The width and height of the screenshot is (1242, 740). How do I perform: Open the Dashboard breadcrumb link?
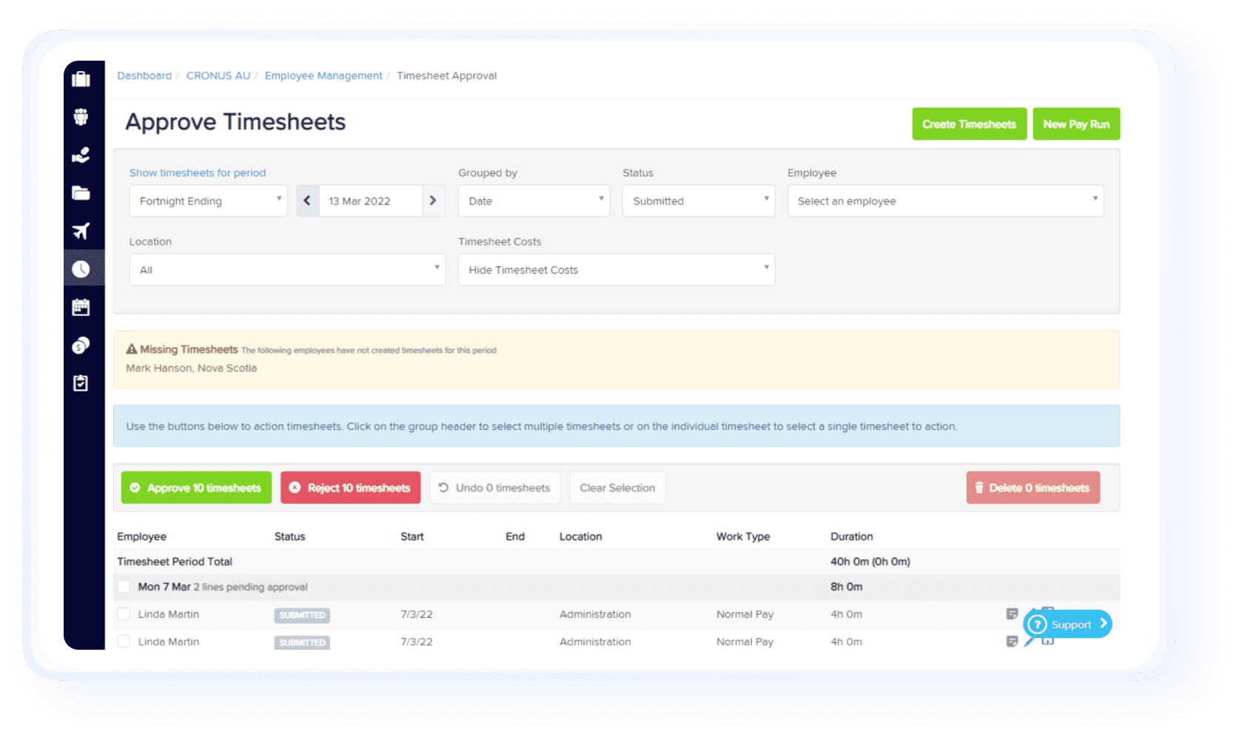tap(144, 75)
